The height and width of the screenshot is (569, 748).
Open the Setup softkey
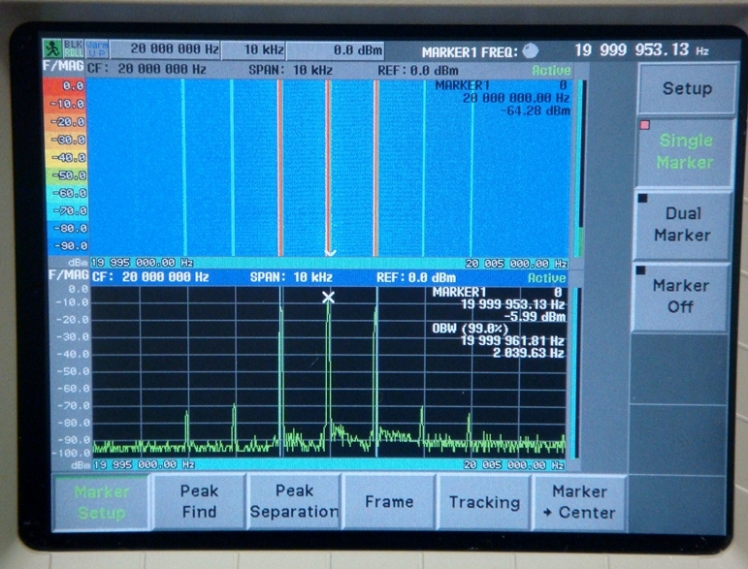click(687, 88)
